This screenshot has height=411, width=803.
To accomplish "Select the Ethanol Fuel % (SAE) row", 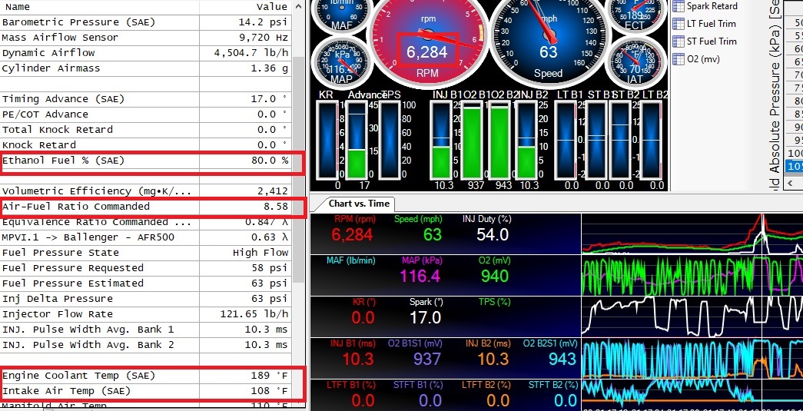I will coord(146,161).
